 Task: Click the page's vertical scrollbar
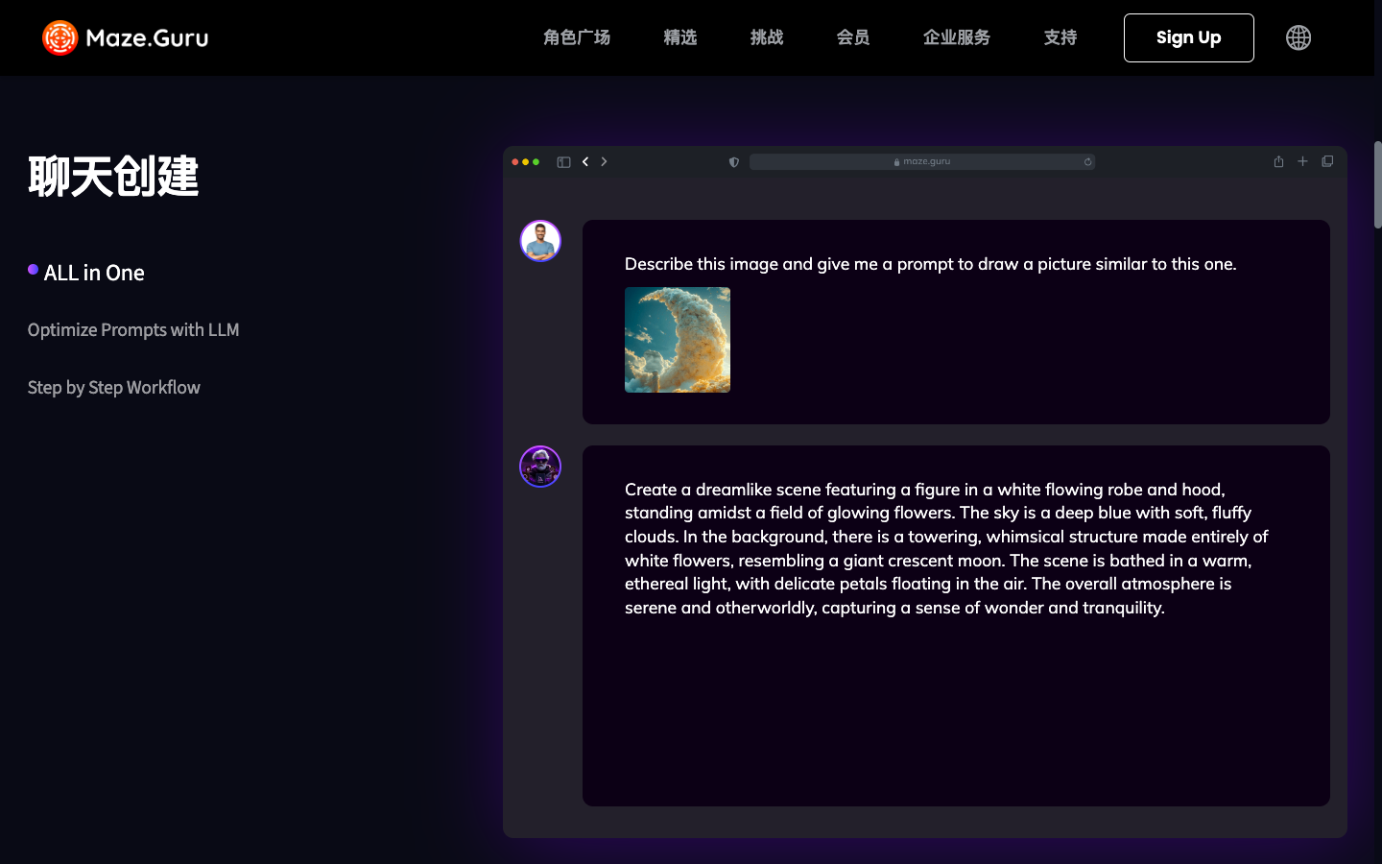click(1377, 185)
